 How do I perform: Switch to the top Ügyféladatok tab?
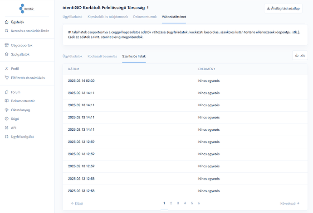(x=72, y=17)
